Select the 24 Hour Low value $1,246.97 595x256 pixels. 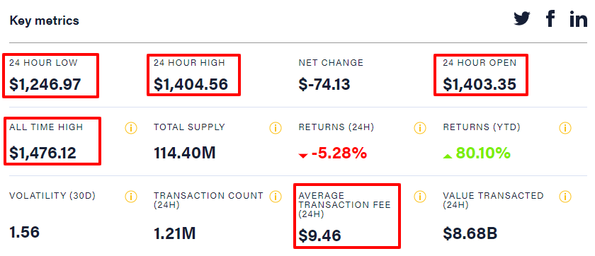tap(45, 84)
